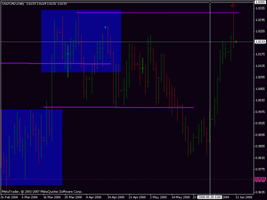Select the middle purple horizontal line
This screenshot has width=267, height=200.
pyautogui.click(x=56, y=64)
